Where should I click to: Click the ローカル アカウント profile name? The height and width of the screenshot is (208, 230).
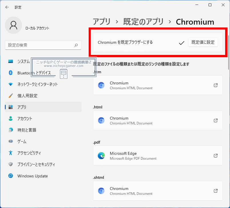pos(37,28)
